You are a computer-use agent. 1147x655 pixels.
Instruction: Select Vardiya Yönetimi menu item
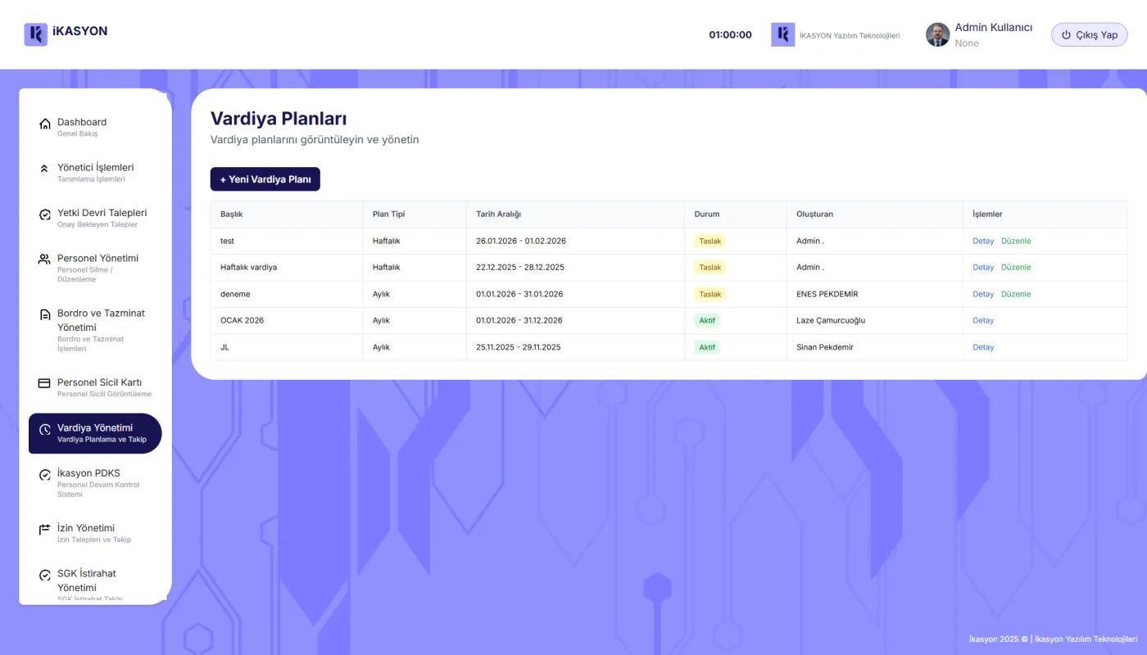pyautogui.click(x=95, y=433)
